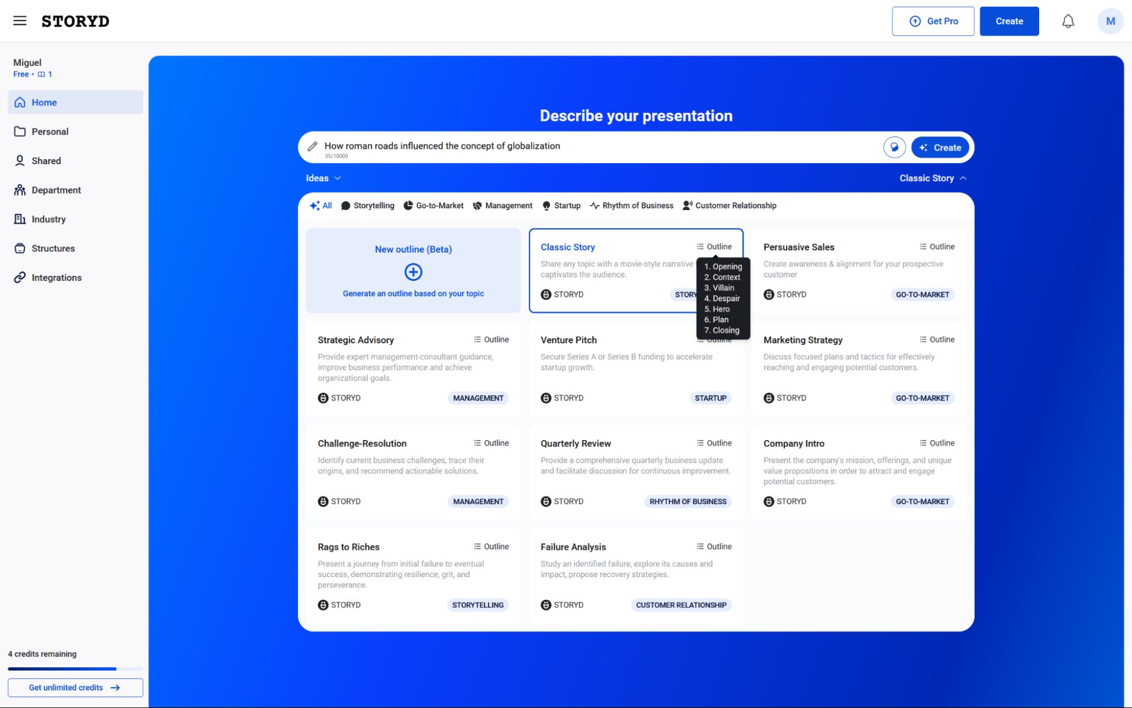Click the pencil icon in the topic field
This screenshot has height=708, width=1132.
(x=312, y=146)
